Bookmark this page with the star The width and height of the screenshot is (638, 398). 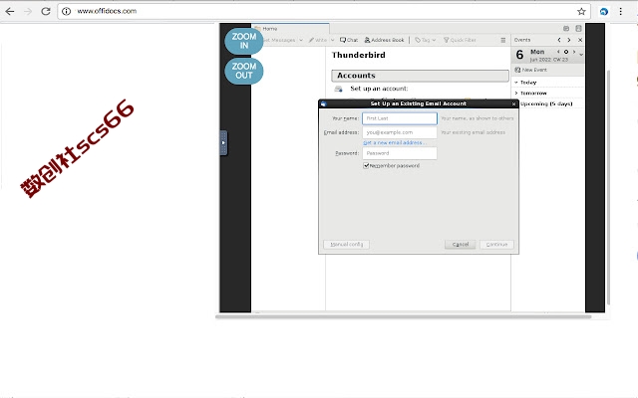point(581,11)
